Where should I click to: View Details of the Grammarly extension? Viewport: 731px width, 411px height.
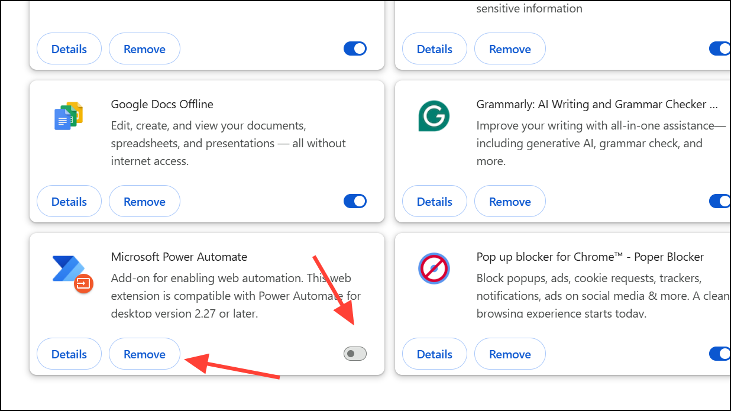pos(434,200)
